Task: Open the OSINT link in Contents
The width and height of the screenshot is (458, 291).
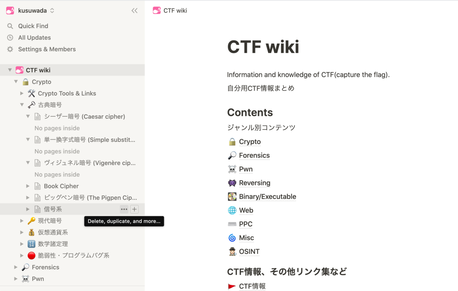Action: 249,252
